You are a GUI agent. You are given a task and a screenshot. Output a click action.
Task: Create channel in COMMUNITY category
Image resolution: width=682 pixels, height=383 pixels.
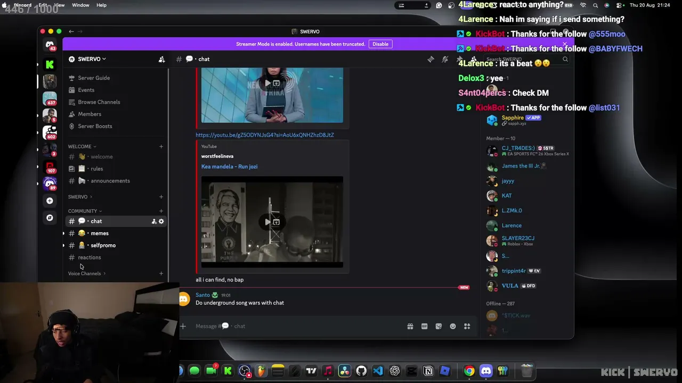click(x=161, y=211)
